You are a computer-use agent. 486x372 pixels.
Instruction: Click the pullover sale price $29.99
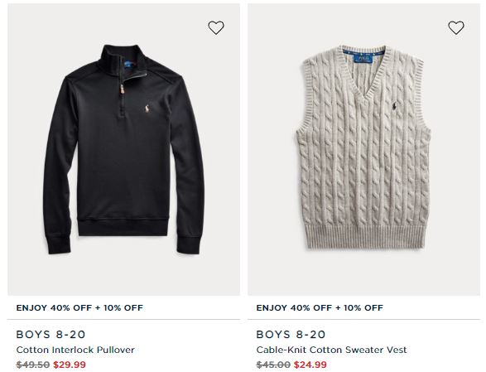pos(70,365)
